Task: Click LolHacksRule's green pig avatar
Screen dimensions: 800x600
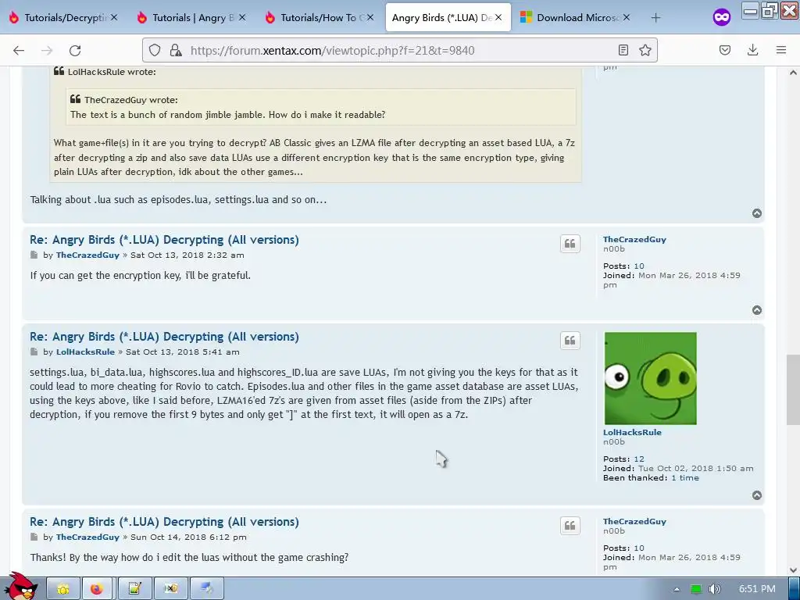Action: (650, 378)
